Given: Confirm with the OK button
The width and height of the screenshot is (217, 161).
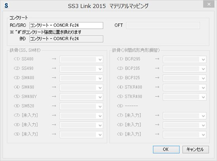Looking at the screenshot, I should click(166, 150).
